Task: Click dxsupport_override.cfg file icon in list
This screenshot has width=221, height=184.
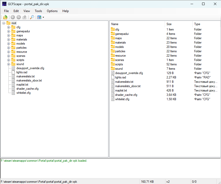Action: click(113, 73)
